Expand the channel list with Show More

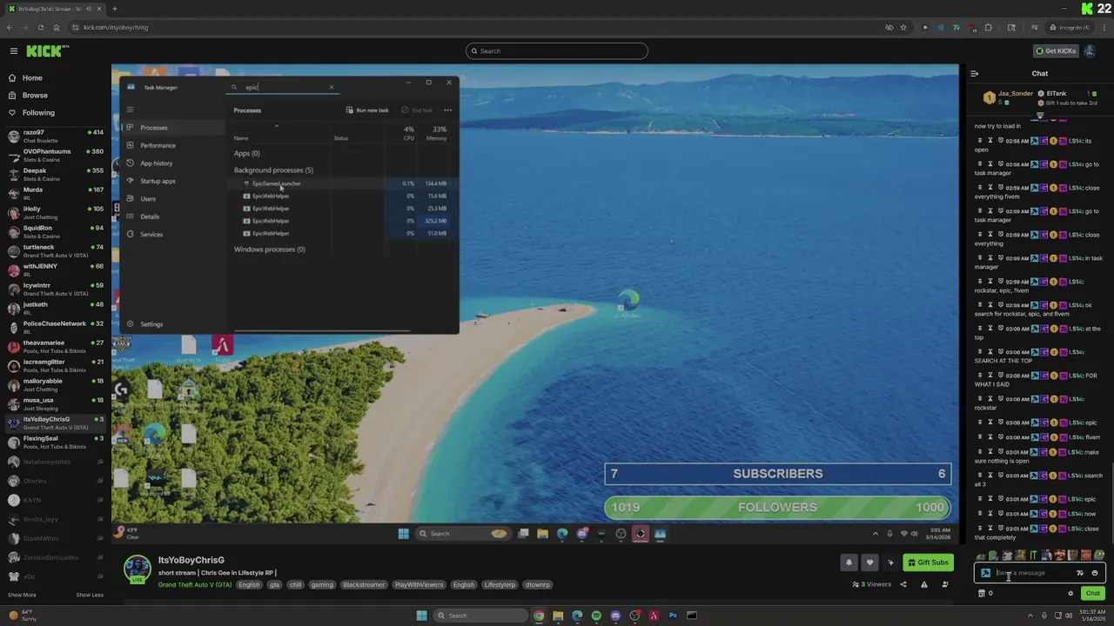click(x=22, y=595)
